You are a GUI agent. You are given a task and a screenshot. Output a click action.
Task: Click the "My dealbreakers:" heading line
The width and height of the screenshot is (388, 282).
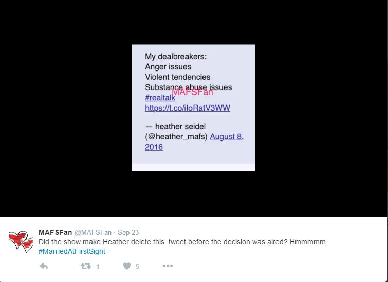(176, 56)
